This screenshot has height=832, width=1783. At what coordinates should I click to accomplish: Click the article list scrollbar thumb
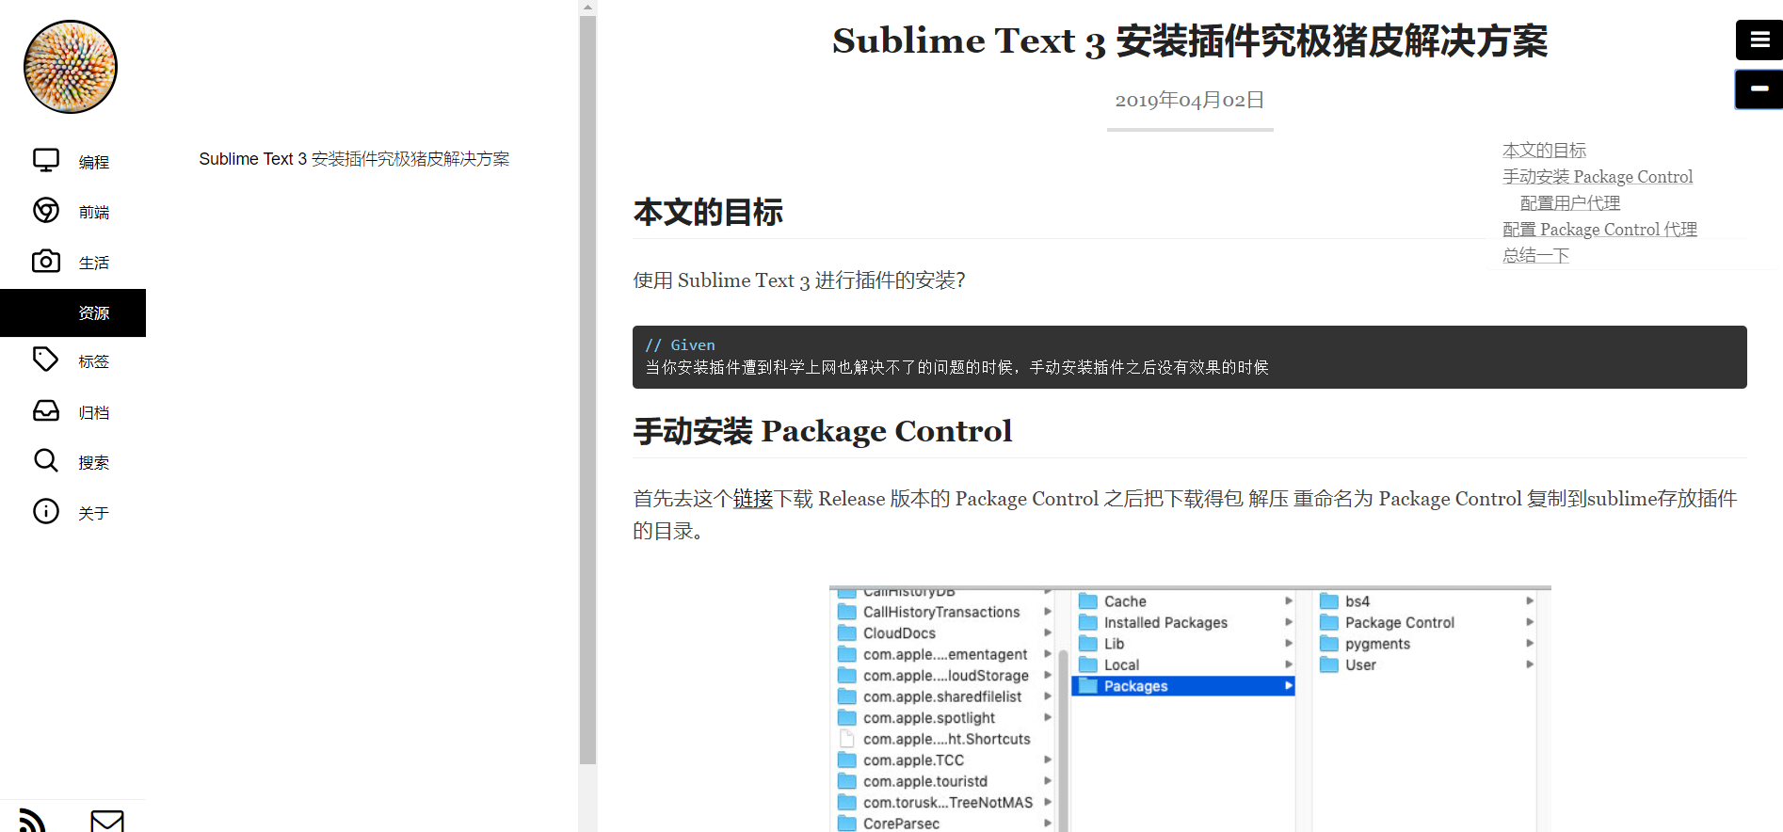point(587,390)
